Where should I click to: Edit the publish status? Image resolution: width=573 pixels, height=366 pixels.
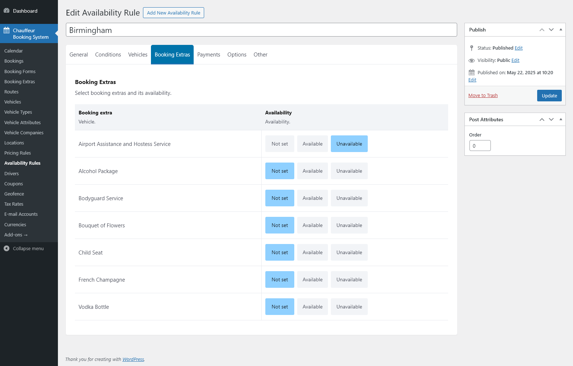pos(518,48)
